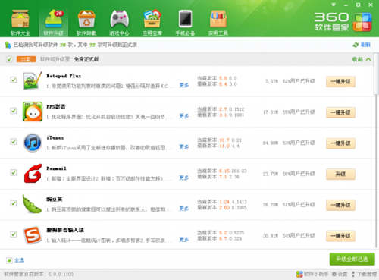The image size is (379, 280).
Task: Expand 更多 details for 豌豆荚
Action: coord(184,209)
